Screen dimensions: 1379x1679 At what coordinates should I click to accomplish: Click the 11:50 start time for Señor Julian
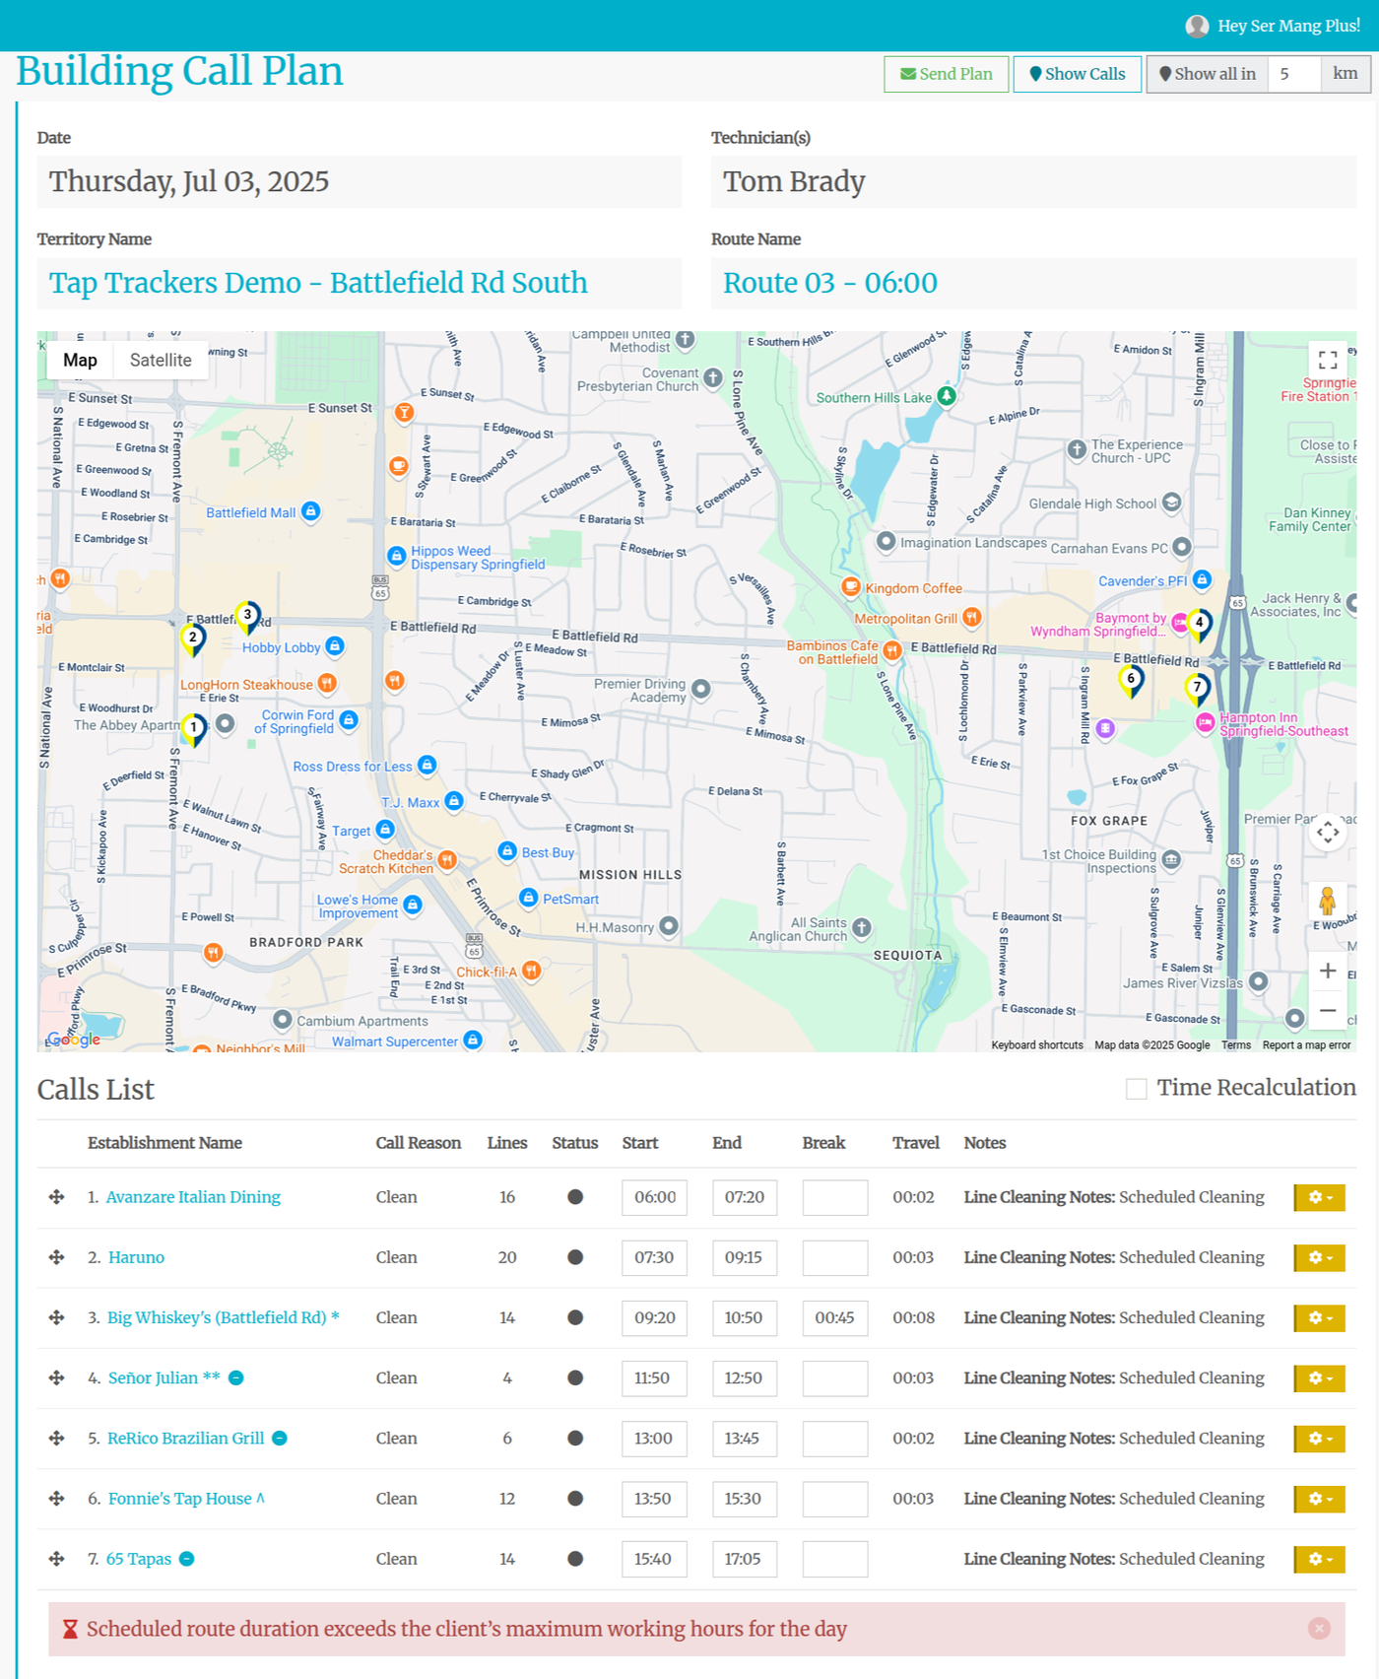(x=654, y=1377)
